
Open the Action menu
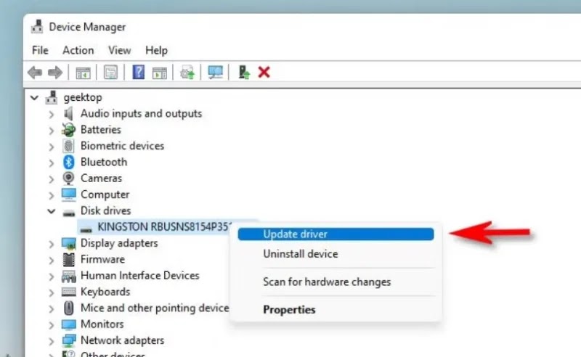click(x=78, y=50)
